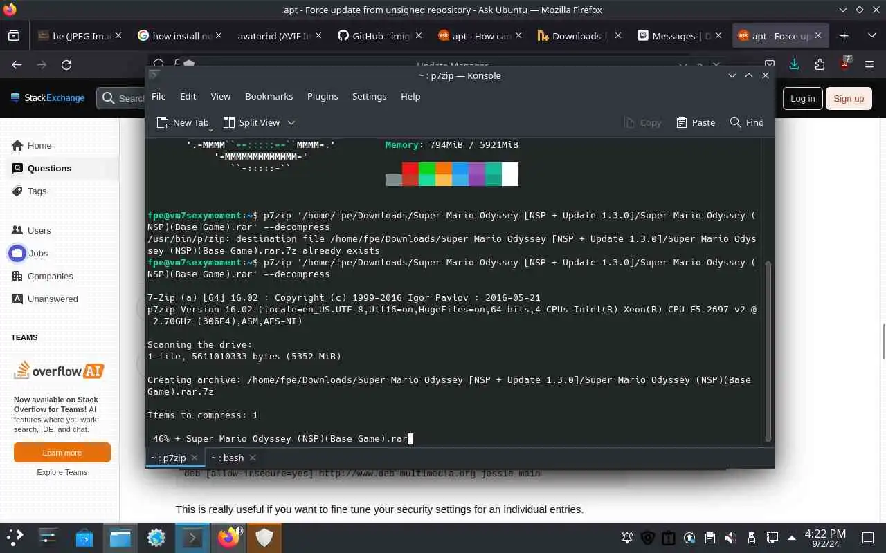
Task: Open System Settings sliders icon in taskbar
Action: (x=48, y=537)
